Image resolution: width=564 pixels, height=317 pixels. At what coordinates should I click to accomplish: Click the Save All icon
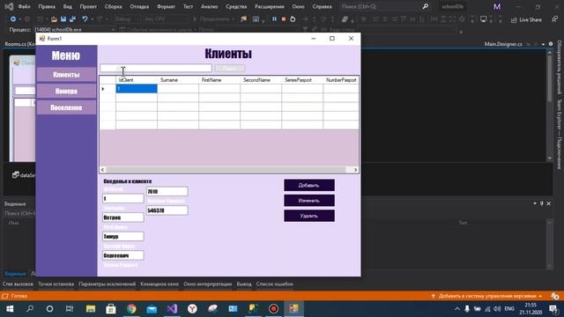pyautogui.click(x=72, y=19)
